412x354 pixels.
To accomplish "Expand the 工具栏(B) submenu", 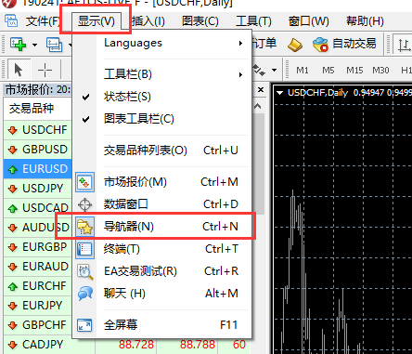I will pos(174,74).
